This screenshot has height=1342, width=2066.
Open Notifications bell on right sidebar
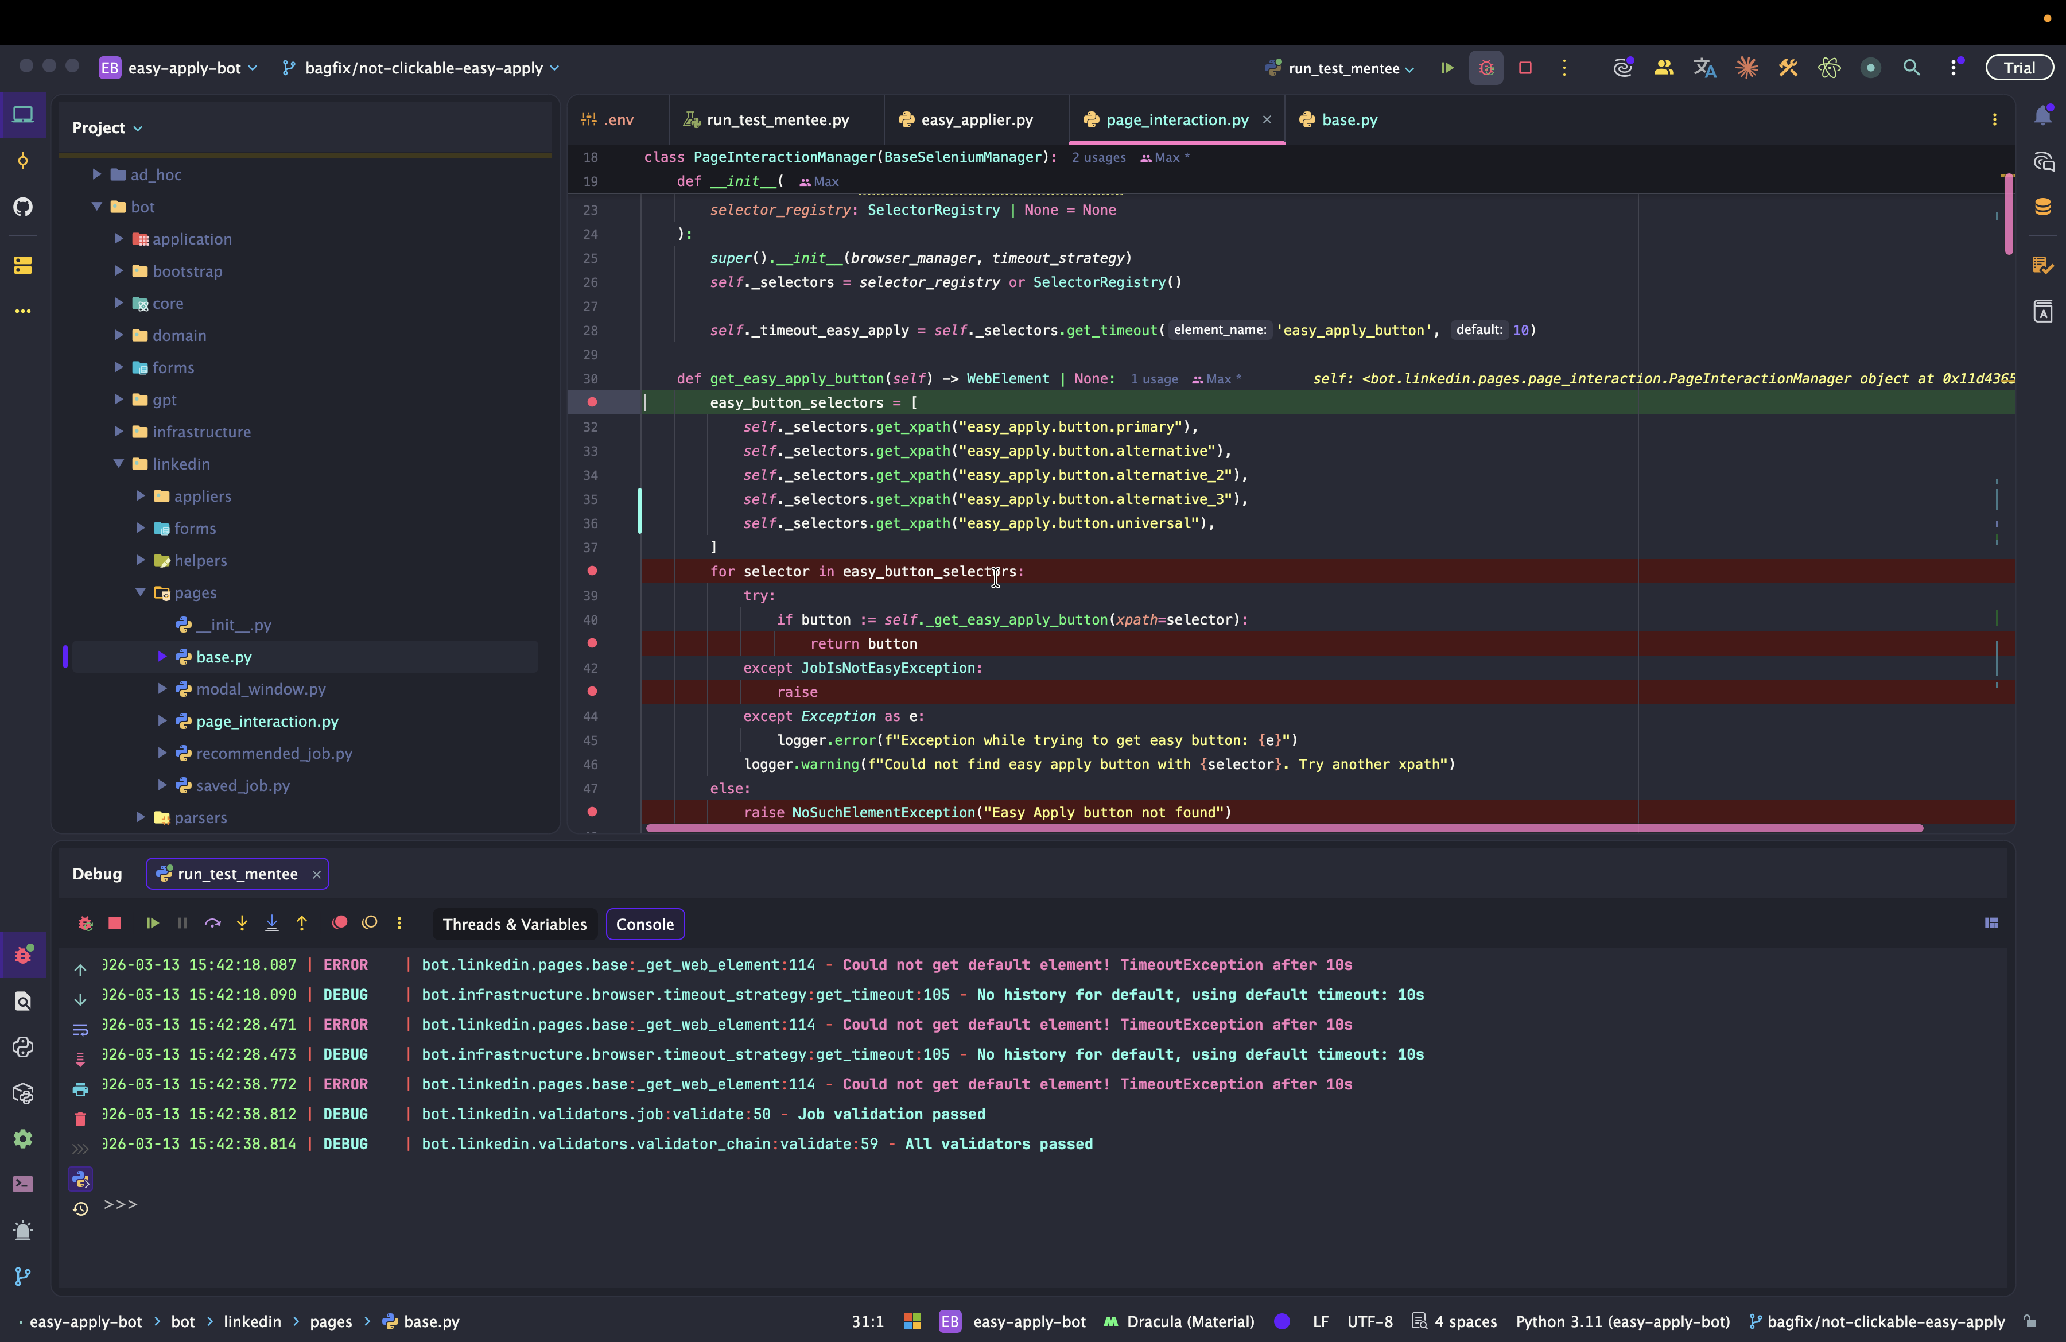click(x=2042, y=115)
